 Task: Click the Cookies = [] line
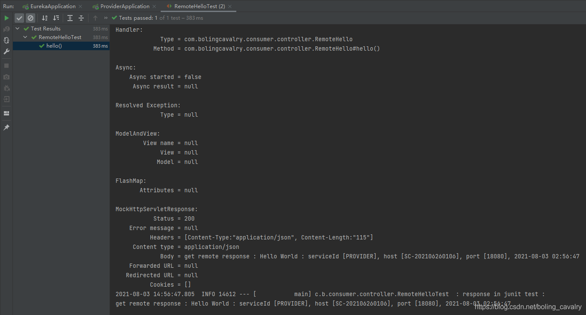point(171,285)
